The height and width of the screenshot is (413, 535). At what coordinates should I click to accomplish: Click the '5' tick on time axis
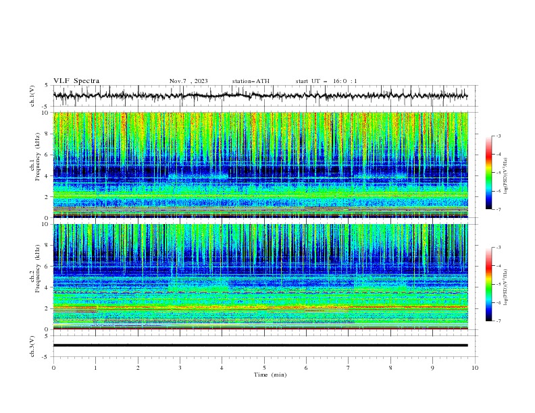click(264, 368)
